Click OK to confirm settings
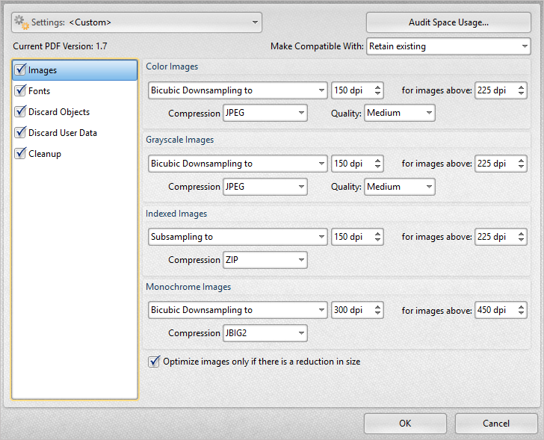 pyautogui.click(x=405, y=424)
